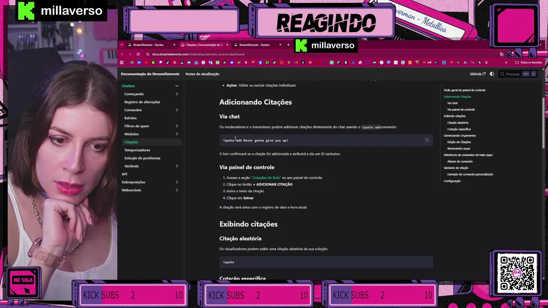548x308 pixels.
Task: Expand the Módulos sidebar group
Action: coord(177,134)
